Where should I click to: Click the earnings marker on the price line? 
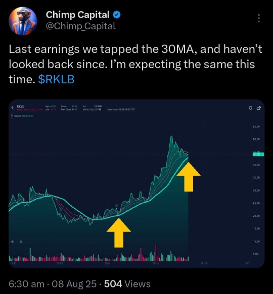116,206
